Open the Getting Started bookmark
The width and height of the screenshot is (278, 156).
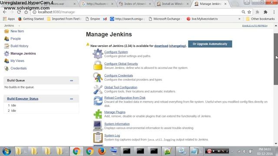(31, 19)
